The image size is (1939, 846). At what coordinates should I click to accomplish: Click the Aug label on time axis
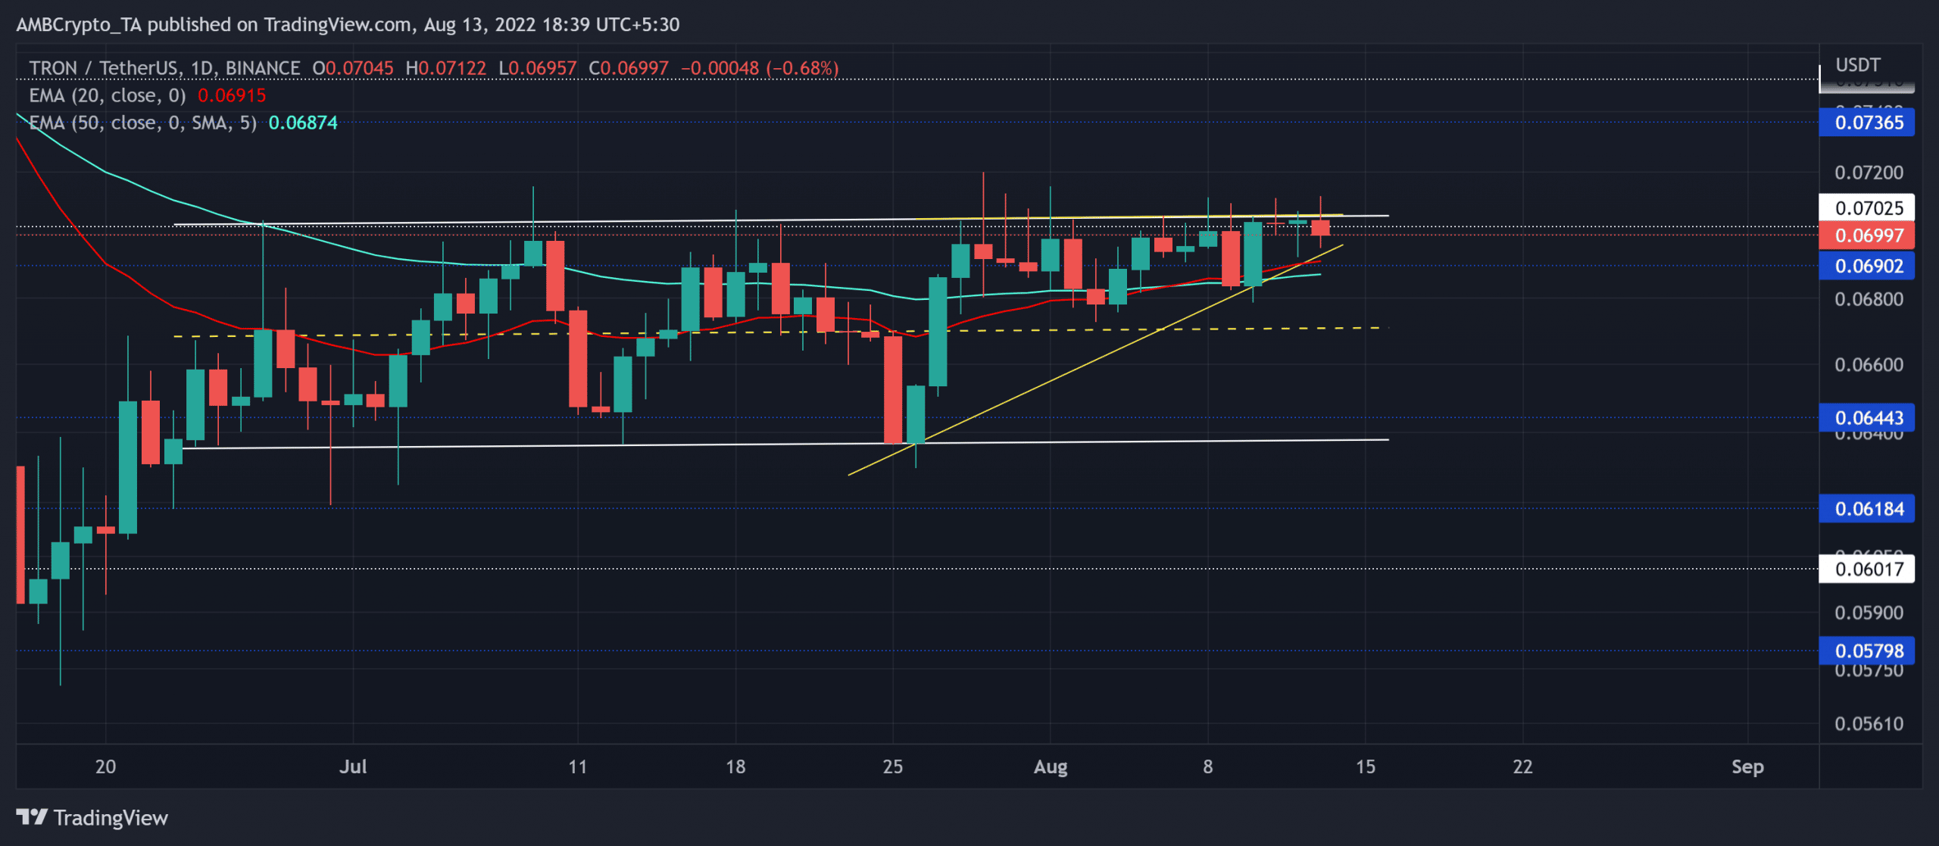coord(1051,766)
